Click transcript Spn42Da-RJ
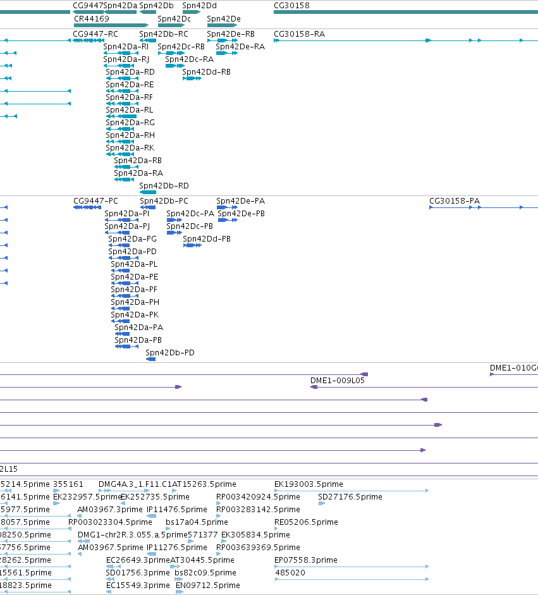Viewport: 538px width, 595px height. pos(126,59)
